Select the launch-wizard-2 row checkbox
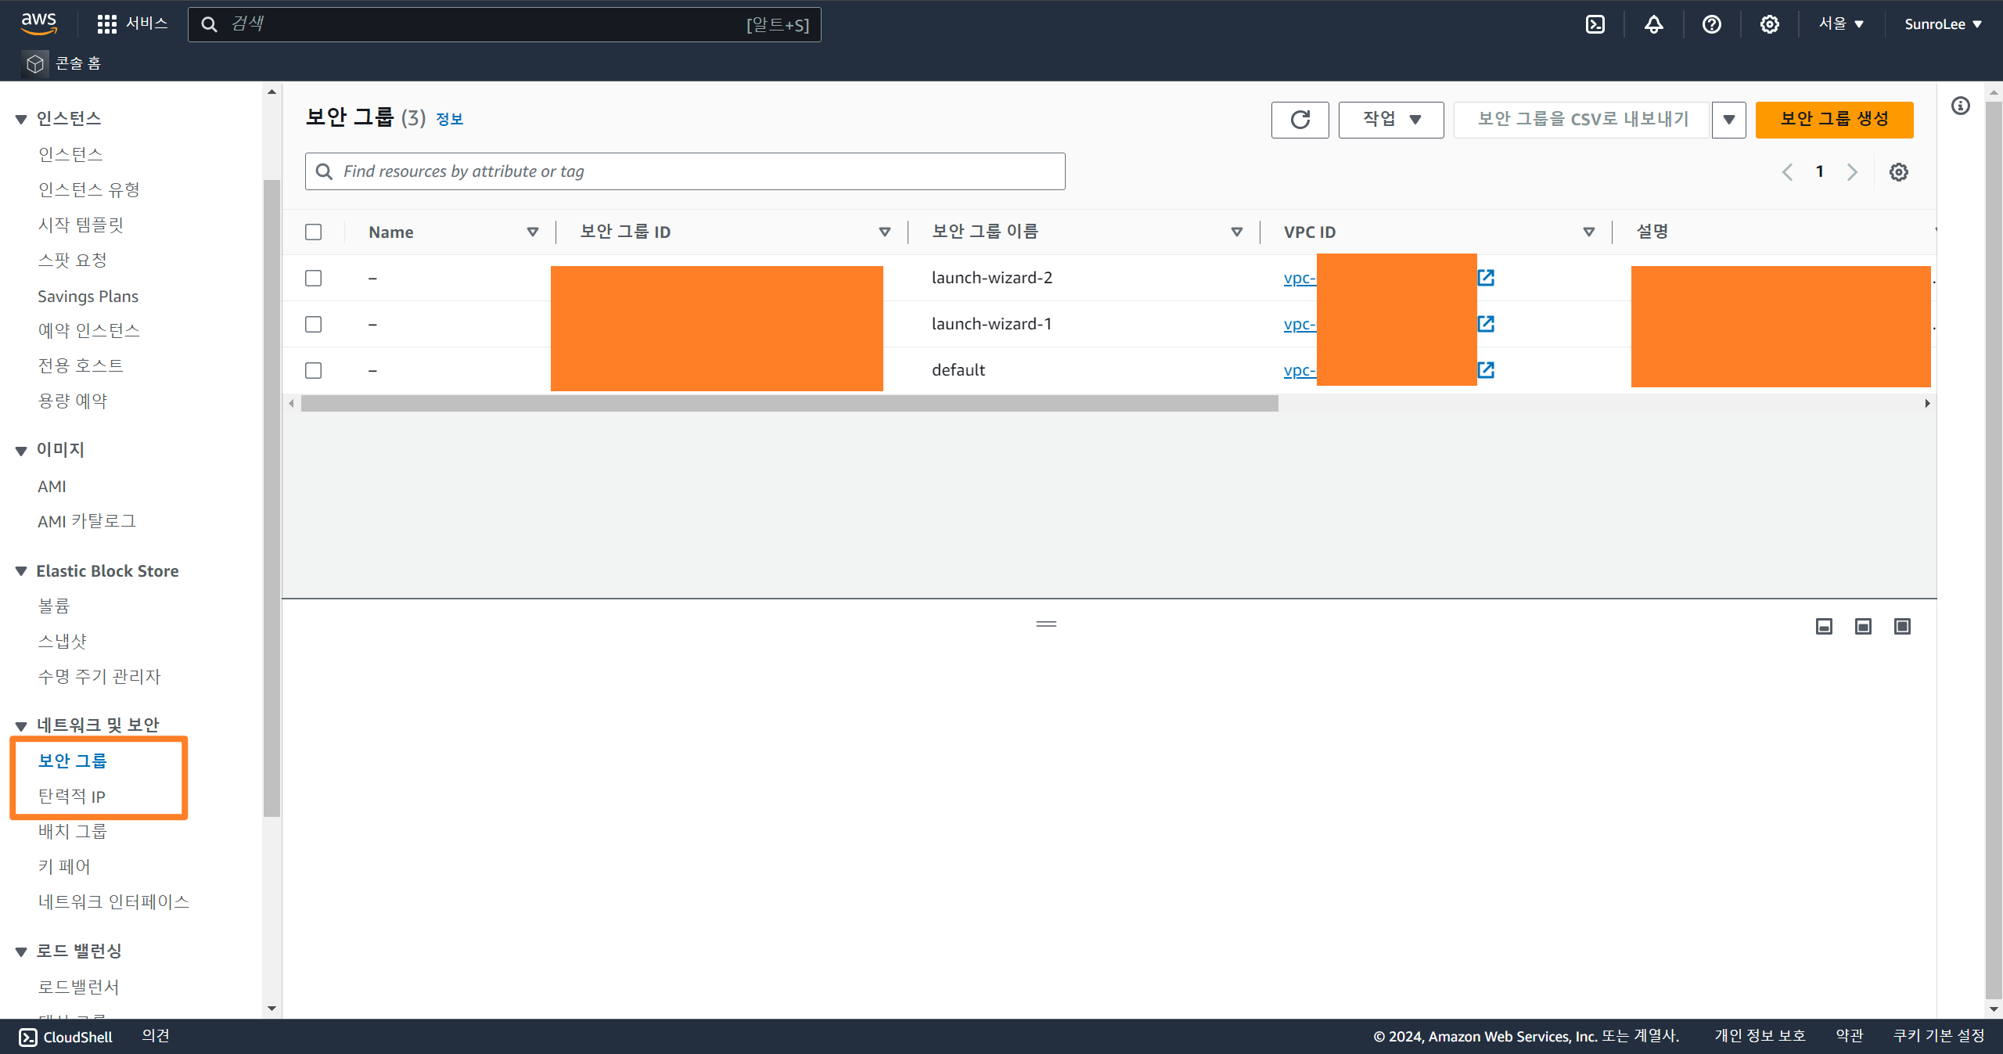 pyautogui.click(x=314, y=278)
